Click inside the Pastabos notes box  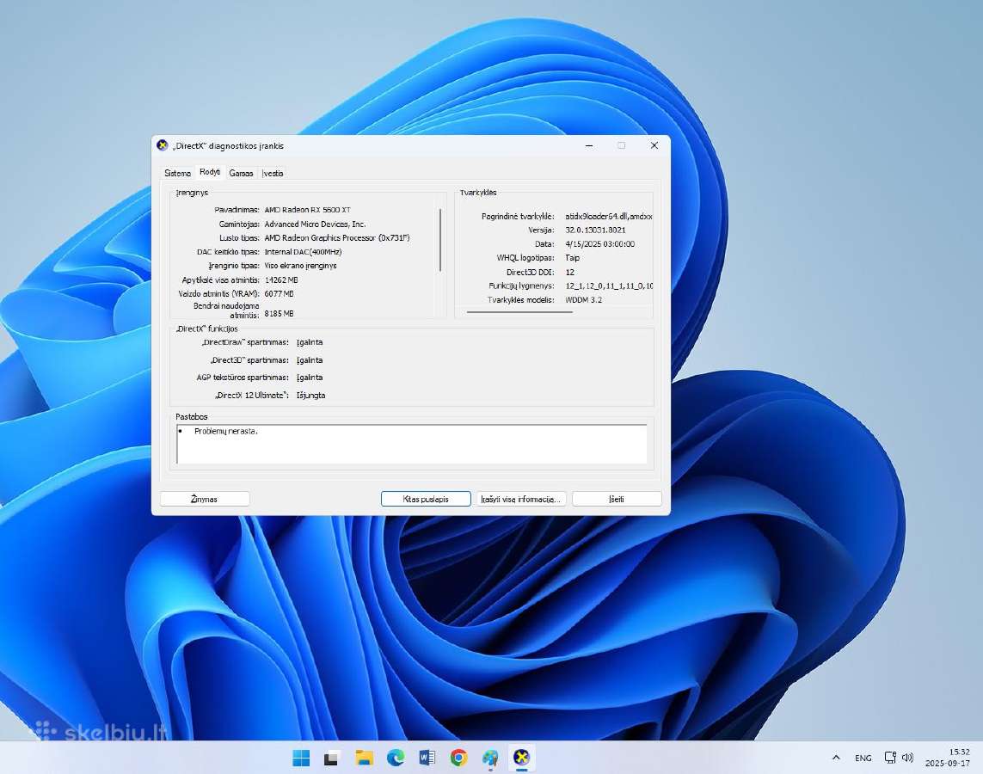412,444
